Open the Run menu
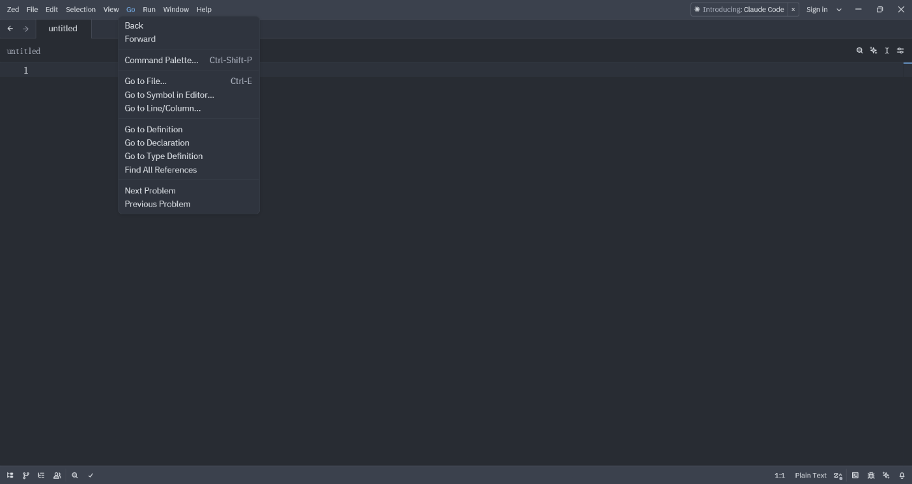Viewport: 912px width, 484px height. (x=149, y=9)
